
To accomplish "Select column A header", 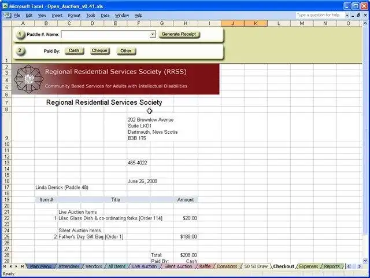I will click(23, 23).
